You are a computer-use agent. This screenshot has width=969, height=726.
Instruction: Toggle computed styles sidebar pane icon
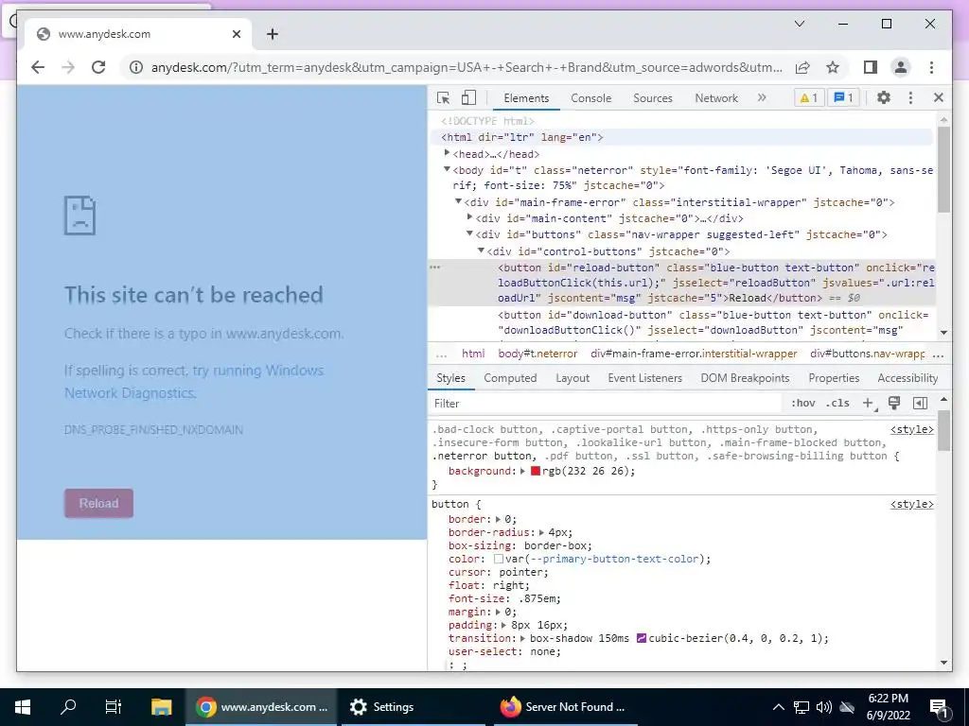pos(920,403)
